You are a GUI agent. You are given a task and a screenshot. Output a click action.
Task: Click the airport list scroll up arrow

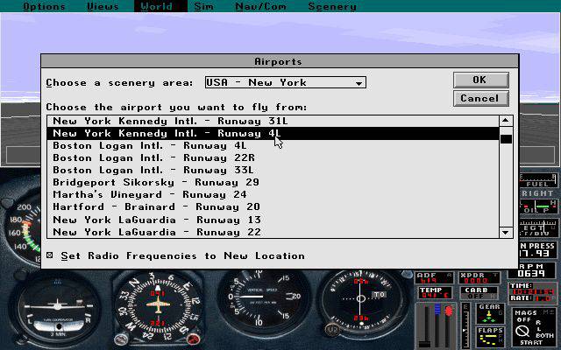506,121
